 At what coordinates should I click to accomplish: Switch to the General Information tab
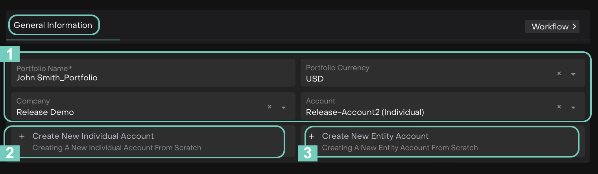(53, 25)
